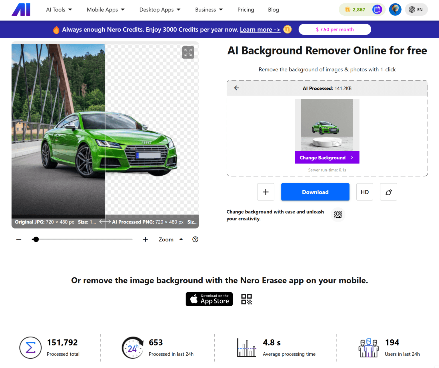This screenshot has height=368, width=439.
Task: Open the fullscreen preview expand icon
Action: [x=188, y=52]
